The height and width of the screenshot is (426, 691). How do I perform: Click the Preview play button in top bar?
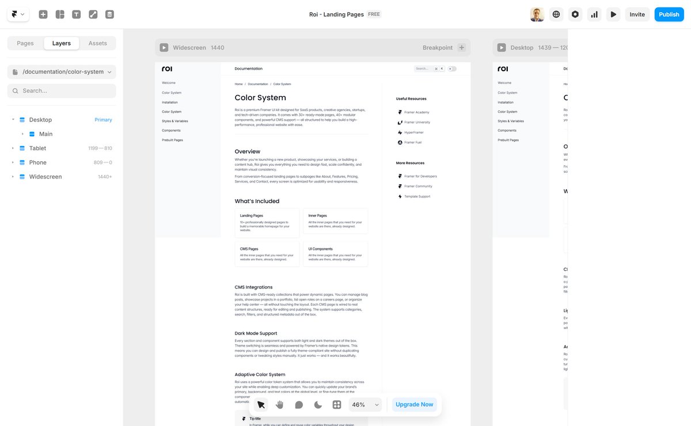pyautogui.click(x=613, y=14)
